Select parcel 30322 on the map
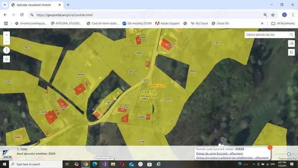Image resolution: width=298 pixels, height=168 pixels. pyautogui.click(x=132, y=72)
